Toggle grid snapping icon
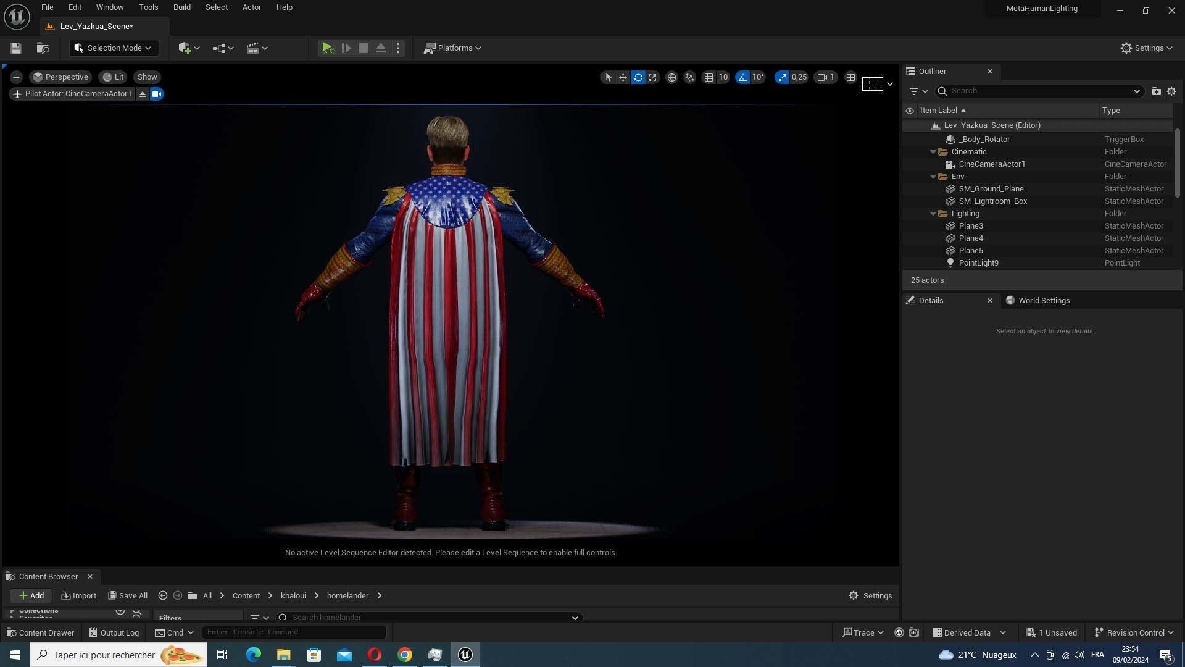Screen dimensions: 1185x667 [709, 77]
